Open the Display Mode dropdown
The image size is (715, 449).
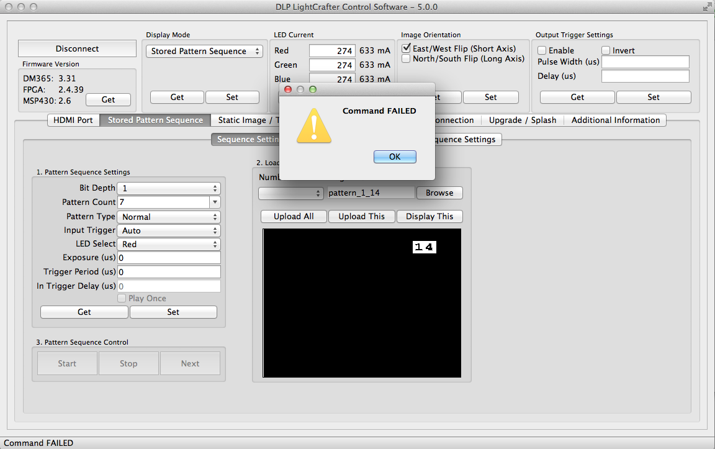(x=204, y=51)
